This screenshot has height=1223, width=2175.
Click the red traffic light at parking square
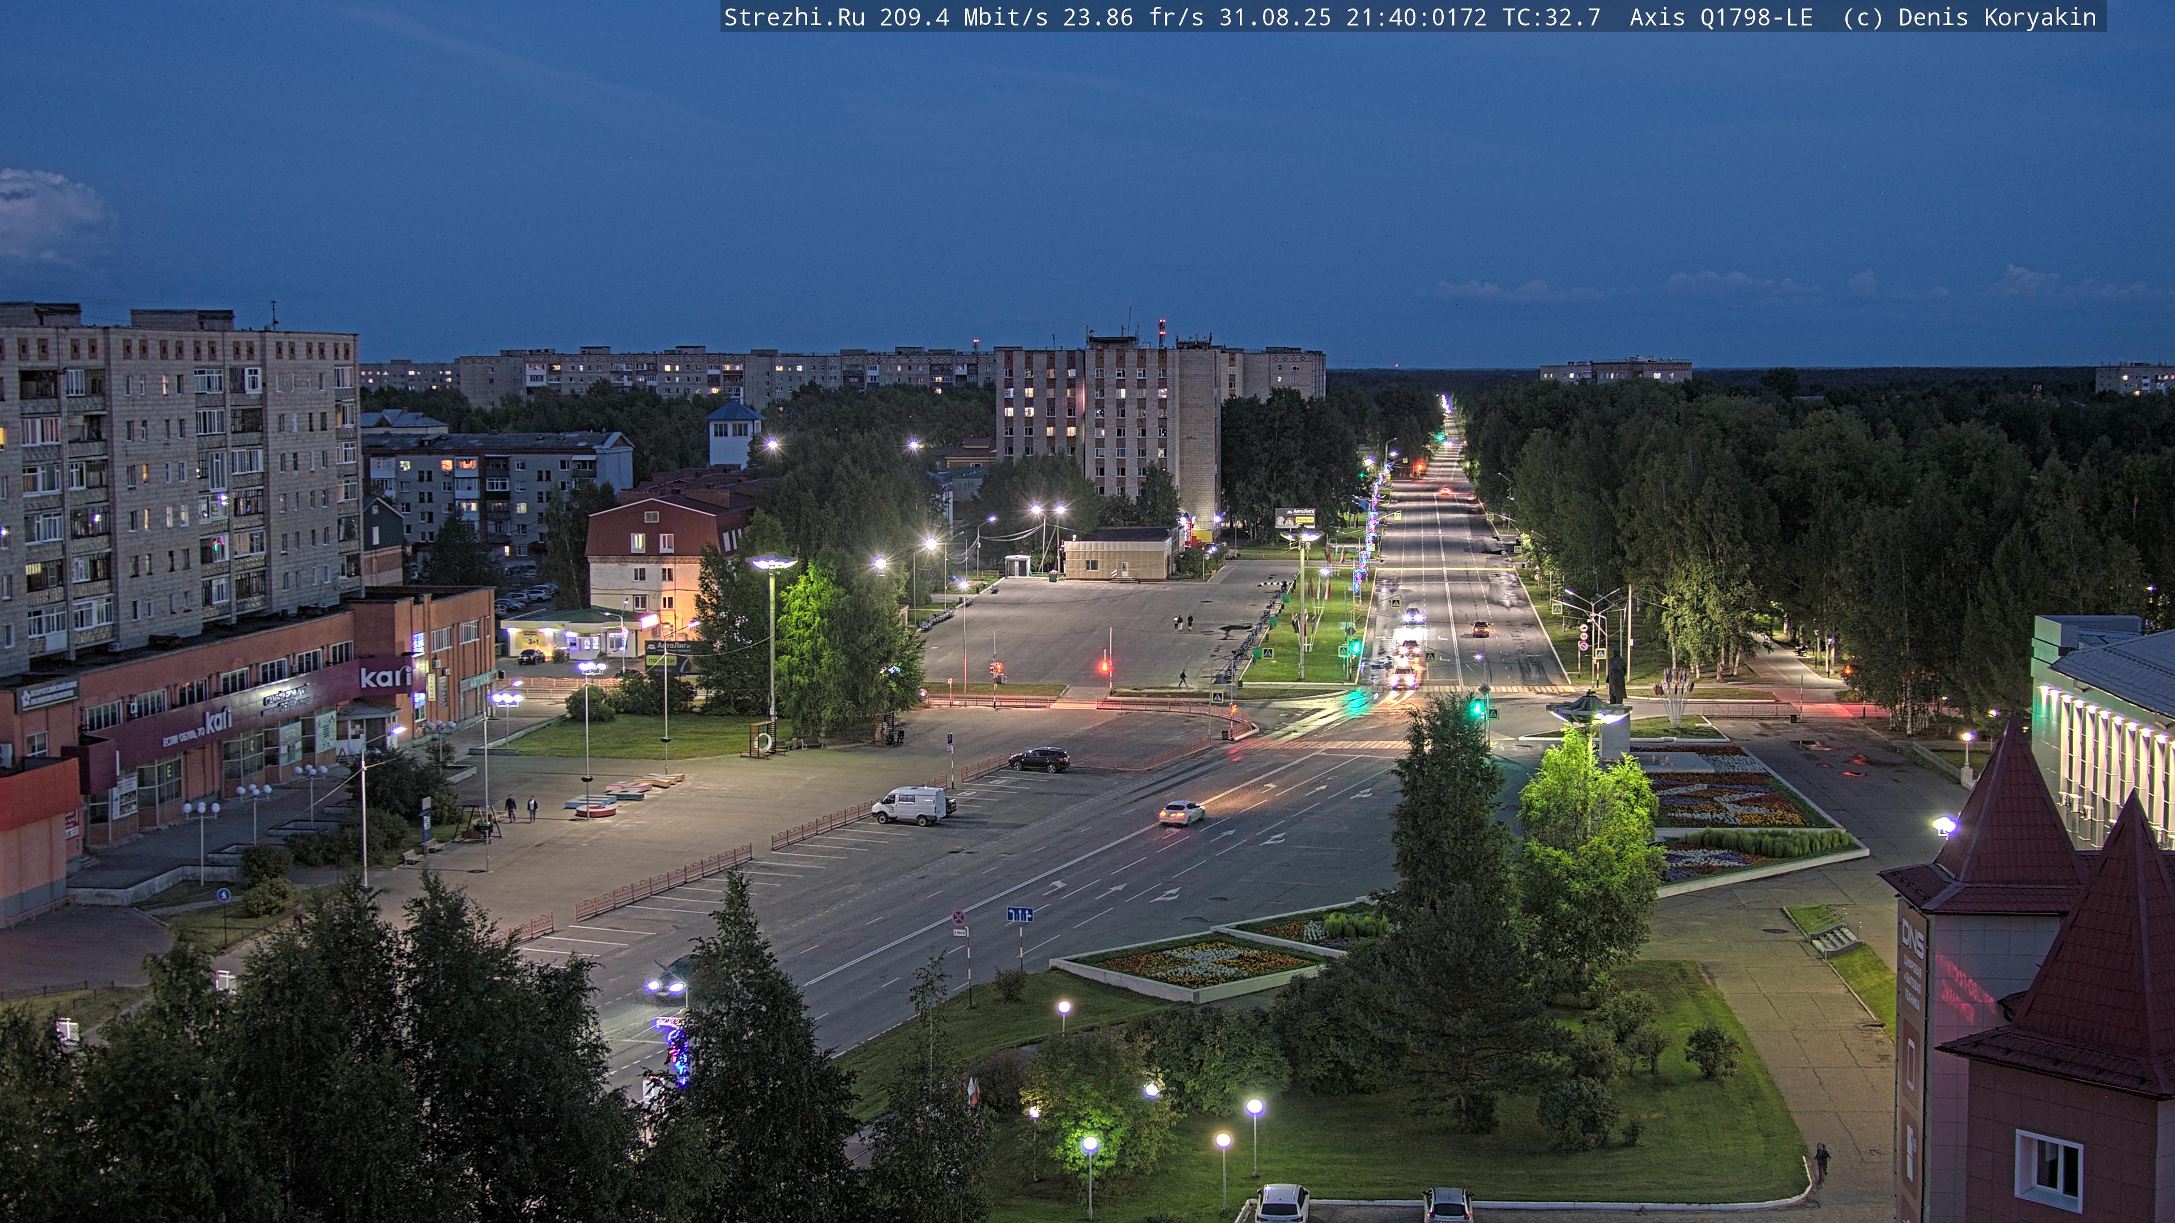pyautogui.click(x=1104, y=666)
